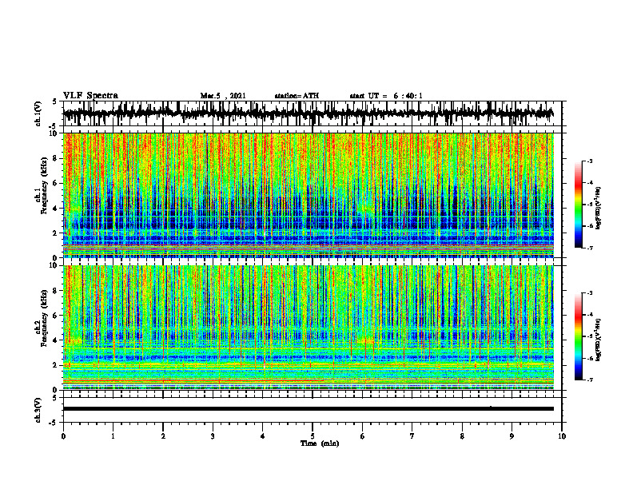
Task: Click the ch.2 colorbar log(PSD) label
Action: [x=599, y=339]
